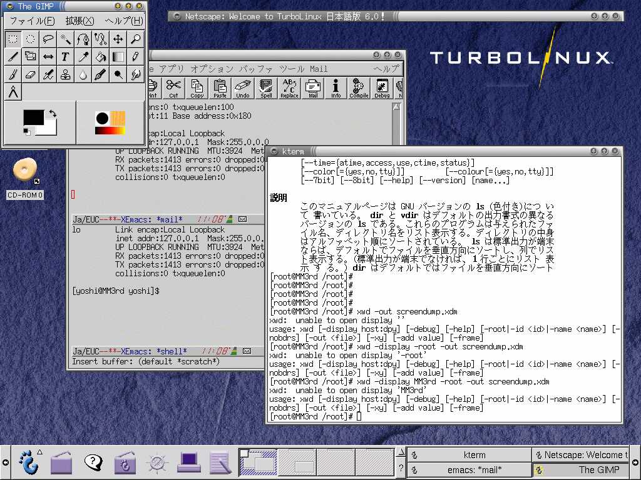The height and width of the screenshot is (480, 641).
Task: Select the Transform tool in GIMP
Action: [x=31, y=57]
